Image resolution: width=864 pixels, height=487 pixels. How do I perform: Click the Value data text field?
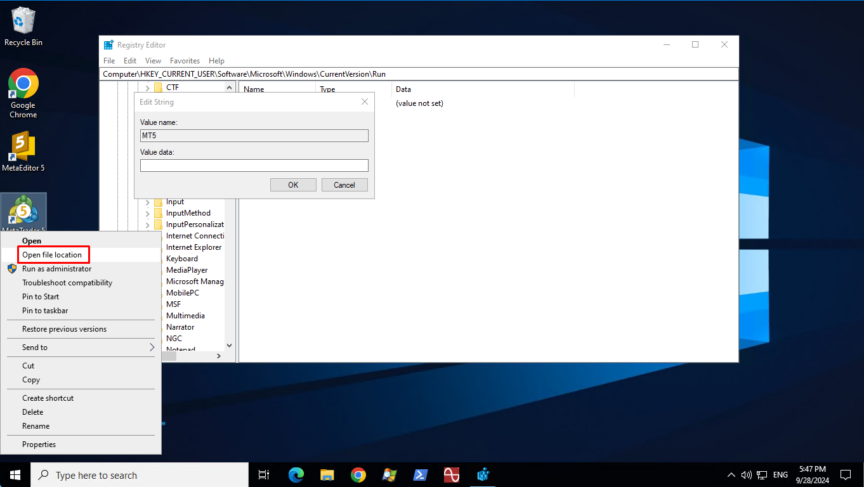point(254,166)
